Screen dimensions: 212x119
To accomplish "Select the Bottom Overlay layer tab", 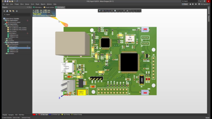I will click(x=77, y=115).
